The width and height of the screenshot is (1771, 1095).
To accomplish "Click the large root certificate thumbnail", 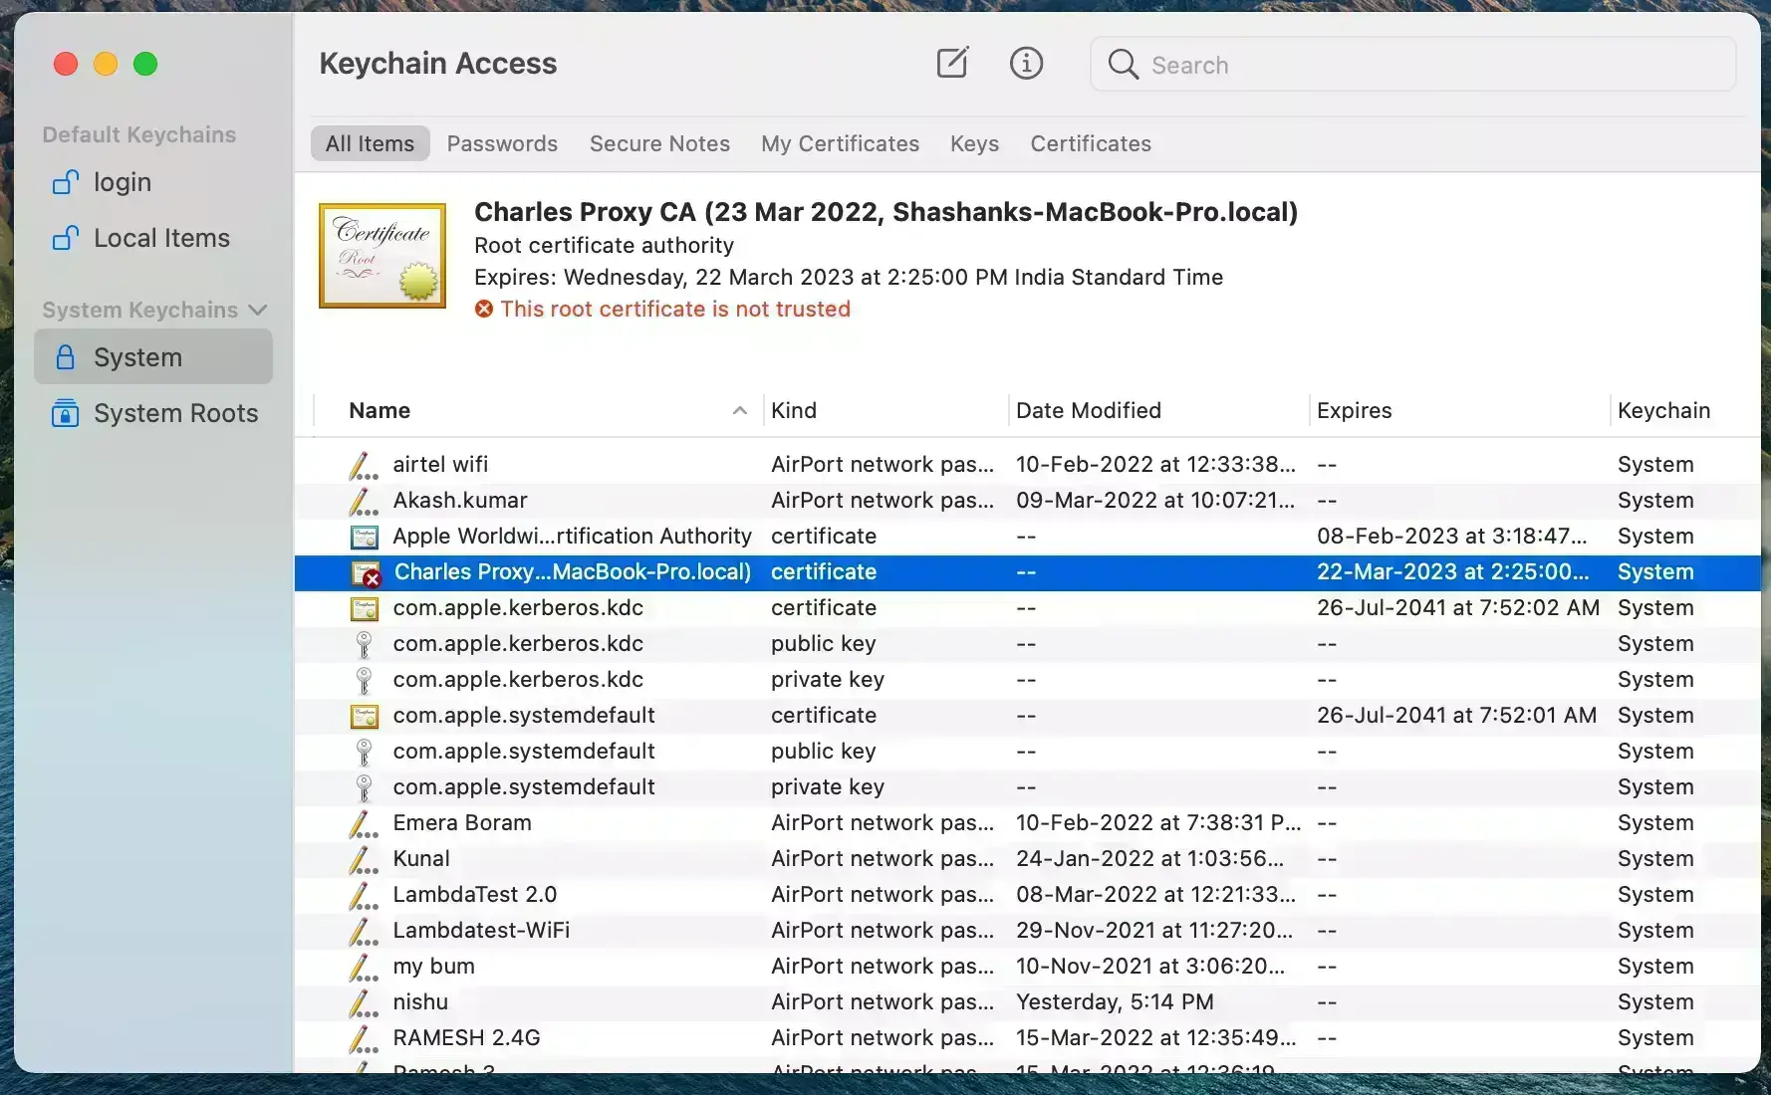I will tap(382, 256).
